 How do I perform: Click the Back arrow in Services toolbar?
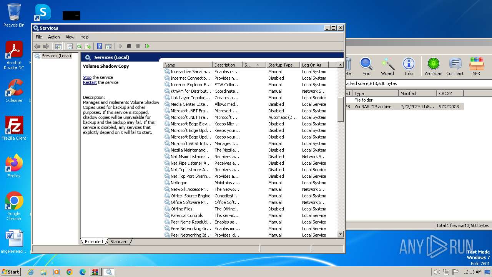pos(37,46)
